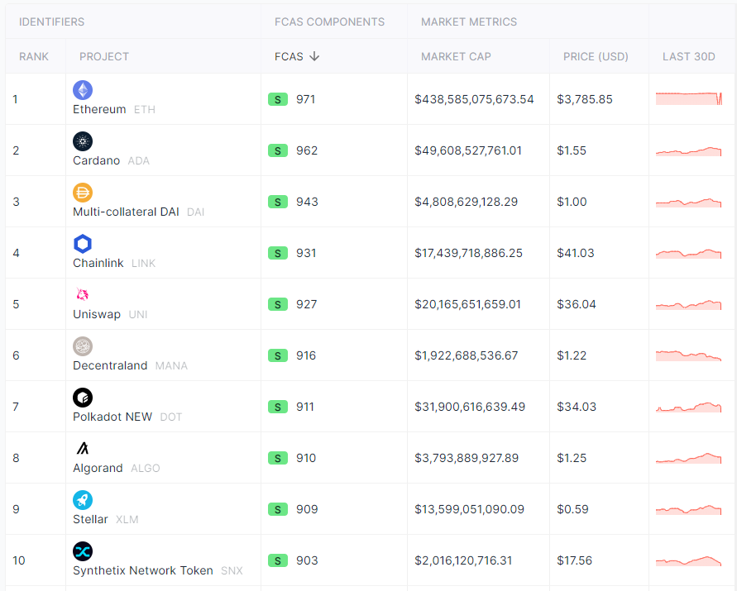Select the FCAS COMPONENTS header group
The width and height of the screenshot is (737, 591).
[329, 21]
